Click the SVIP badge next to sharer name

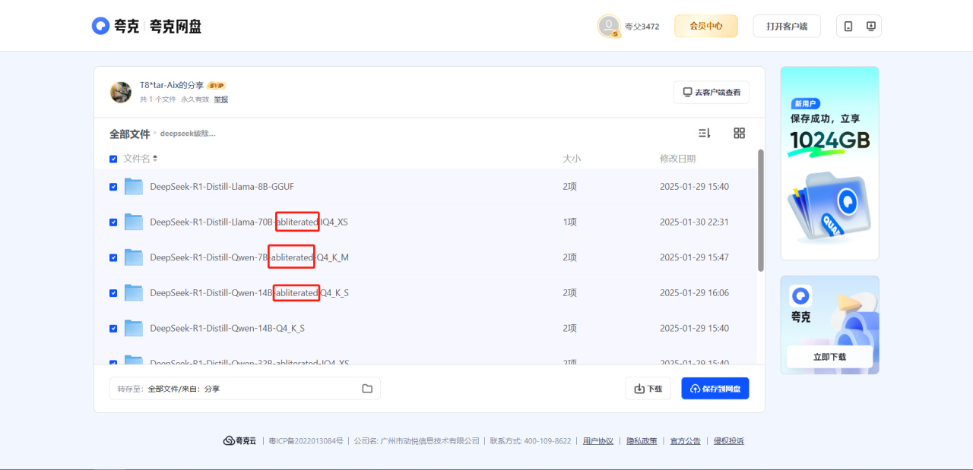pos(217,86)
